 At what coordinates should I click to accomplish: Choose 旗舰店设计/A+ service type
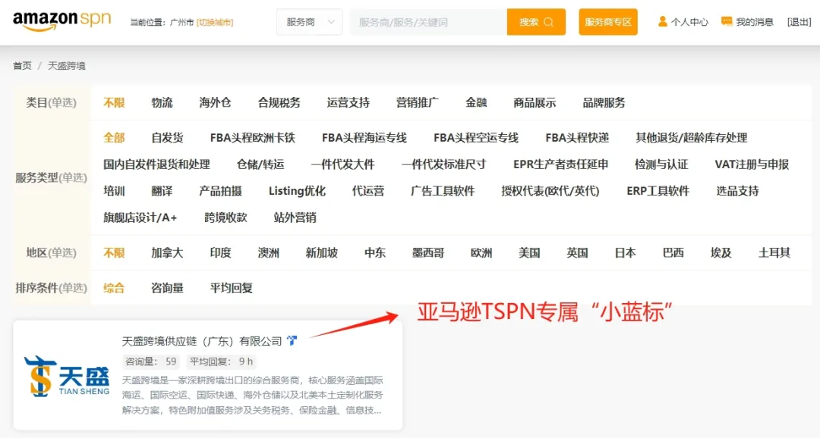point(140,217)
